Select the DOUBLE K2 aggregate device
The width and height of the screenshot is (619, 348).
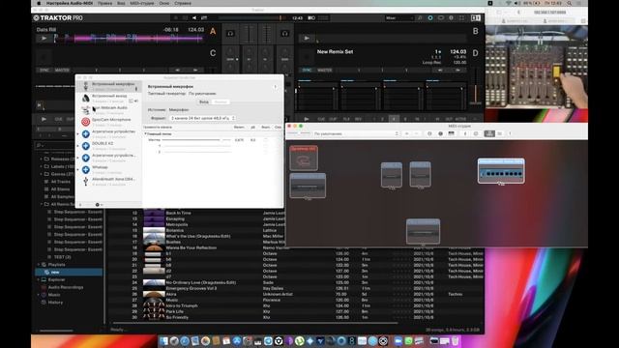pyautogui.click(x=109, y=146)
